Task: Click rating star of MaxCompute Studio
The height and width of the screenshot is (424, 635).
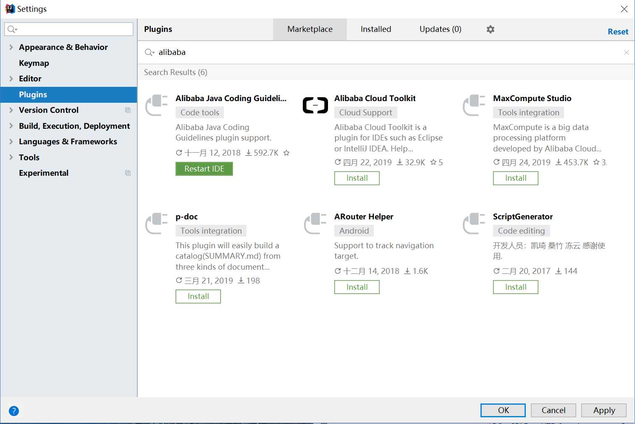Action: 596,162
